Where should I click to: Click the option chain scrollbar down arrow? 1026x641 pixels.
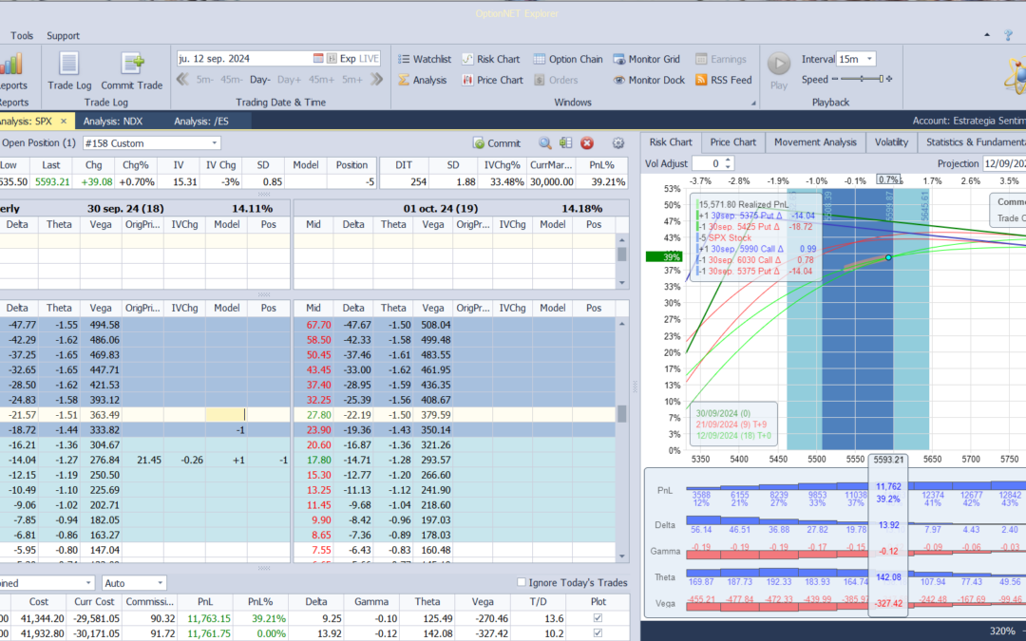622,556
